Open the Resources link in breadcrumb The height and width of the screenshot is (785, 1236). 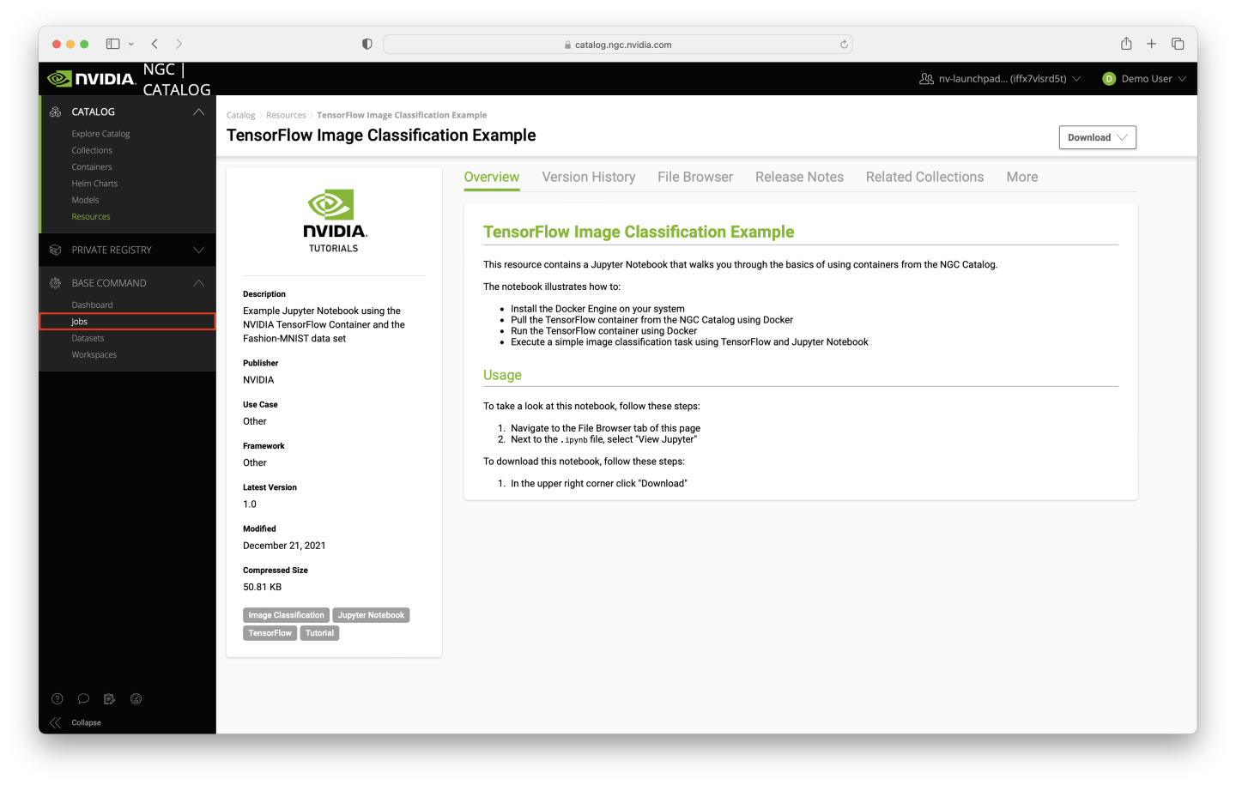tap(286, 114)
